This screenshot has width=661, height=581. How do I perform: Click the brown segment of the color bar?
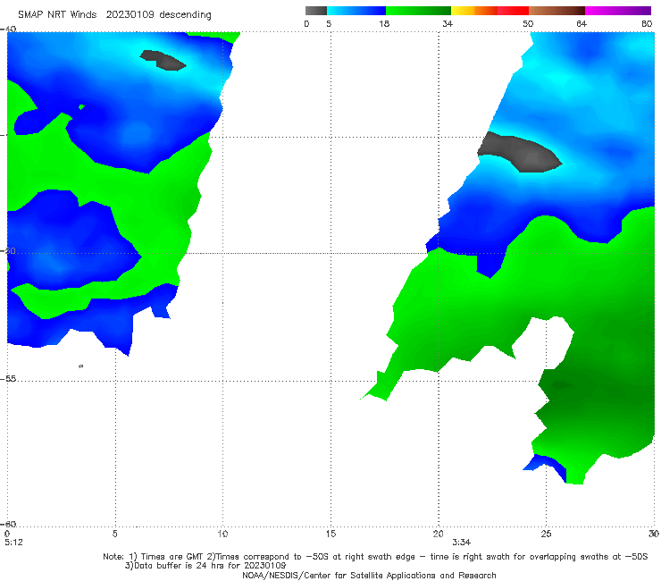coord(556,11)
